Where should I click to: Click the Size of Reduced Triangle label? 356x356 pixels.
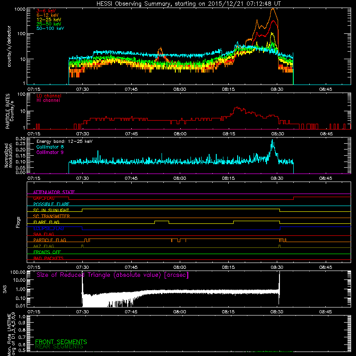(x=113, y=275)
